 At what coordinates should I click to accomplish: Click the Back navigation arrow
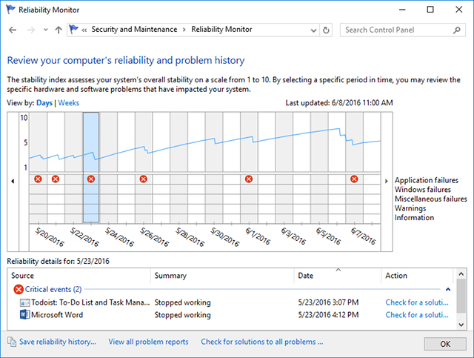point(13,30)
